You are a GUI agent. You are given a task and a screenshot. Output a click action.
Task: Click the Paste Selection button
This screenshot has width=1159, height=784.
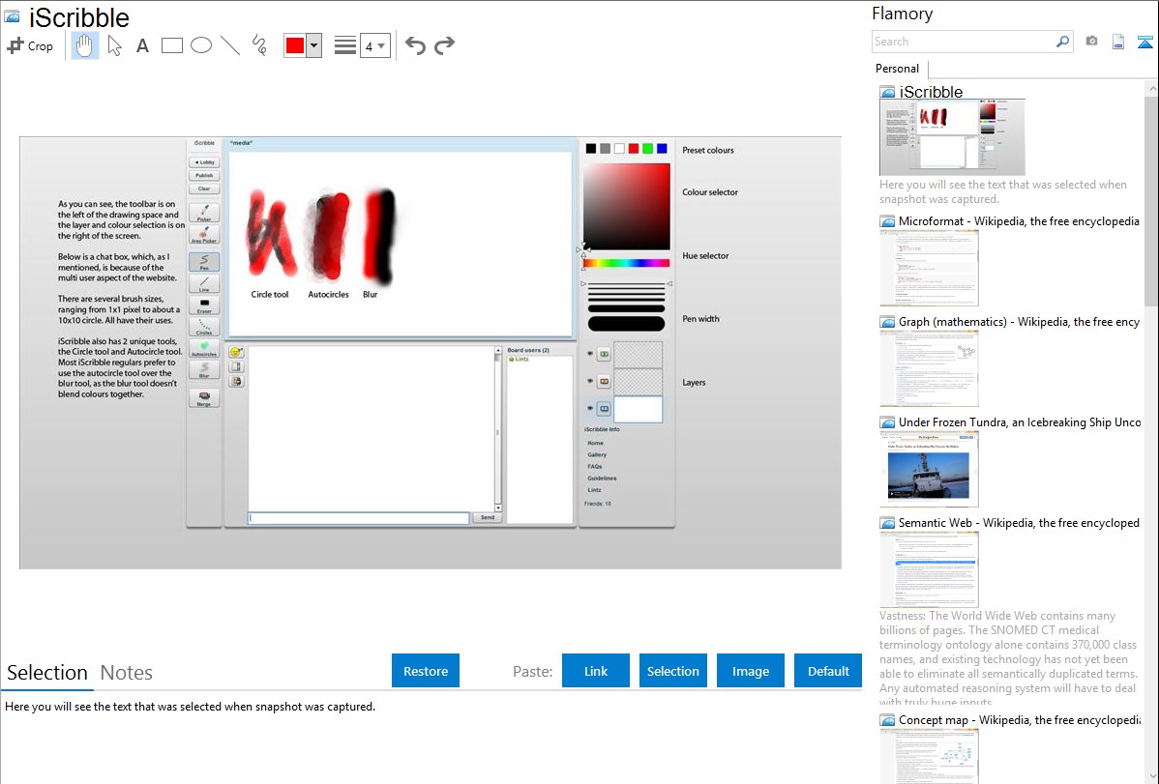tap(672, 671)
